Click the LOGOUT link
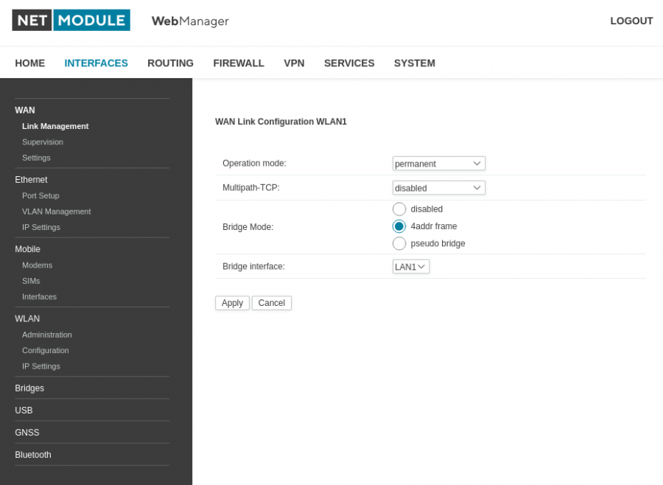Viewport: 663px width, 485px height. pyautogui.click(x=631, y=21)
